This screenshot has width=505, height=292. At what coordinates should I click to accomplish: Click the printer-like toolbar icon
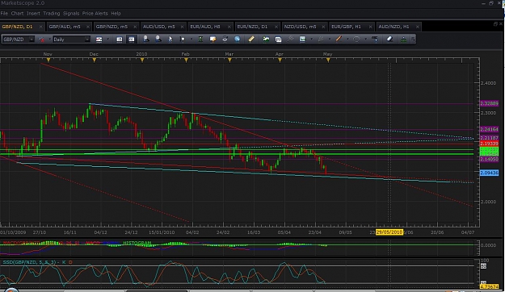225,40
